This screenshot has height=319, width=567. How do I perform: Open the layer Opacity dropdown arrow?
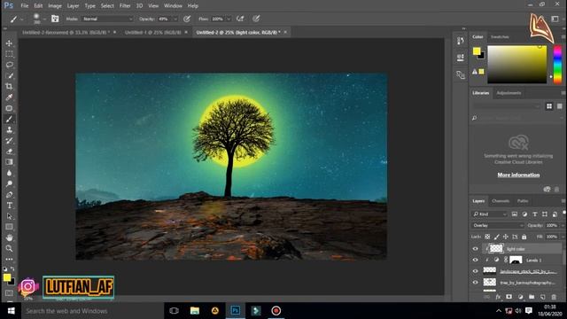563,225
